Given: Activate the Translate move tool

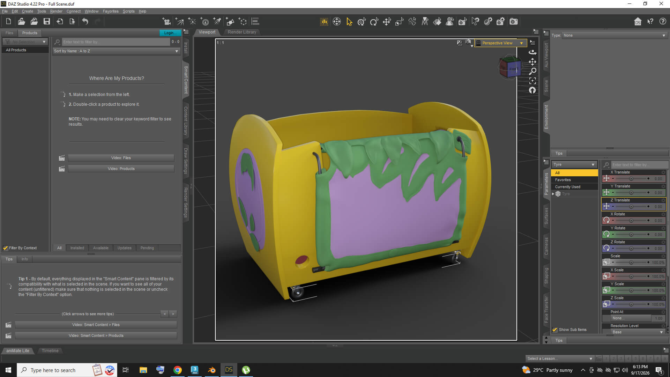Looking at the screenshot, I should (387, 22).
